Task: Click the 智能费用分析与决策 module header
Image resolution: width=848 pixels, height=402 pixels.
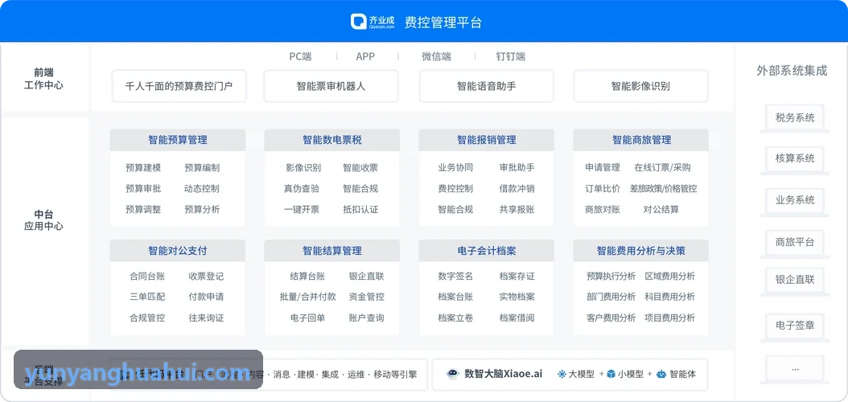Action: (641, 251)
